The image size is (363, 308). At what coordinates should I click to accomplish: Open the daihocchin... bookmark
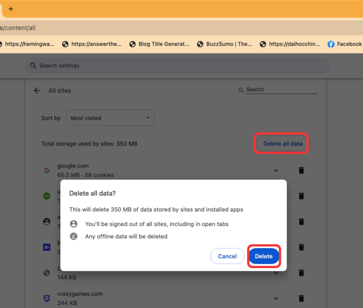pos(290,44)
